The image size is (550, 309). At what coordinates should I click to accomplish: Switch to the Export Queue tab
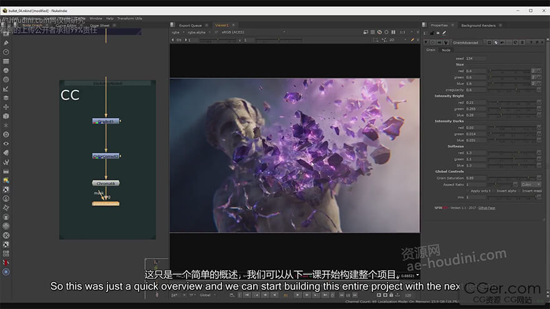point(190,25)
